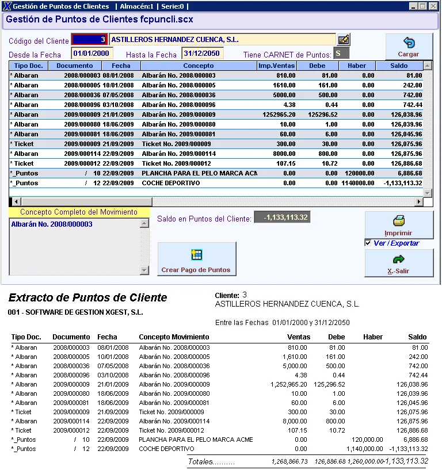Click the Crear Pago de Puntos button
The image size is (442, 470).
click(196, 259)
